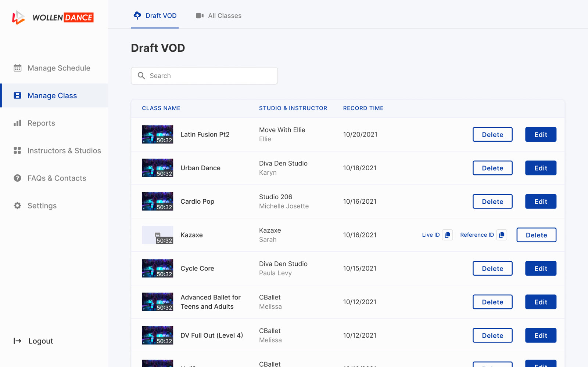Go to Reports in the sidebar
Image resolution: width=588 pixels, height=367 pixels.
pyautogui.click(x=54, y=123)
